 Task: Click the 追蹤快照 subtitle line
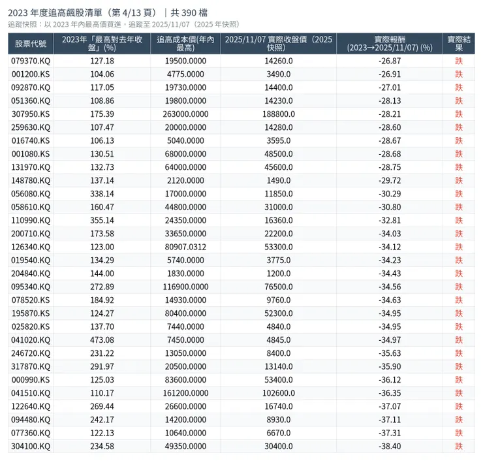123,25
